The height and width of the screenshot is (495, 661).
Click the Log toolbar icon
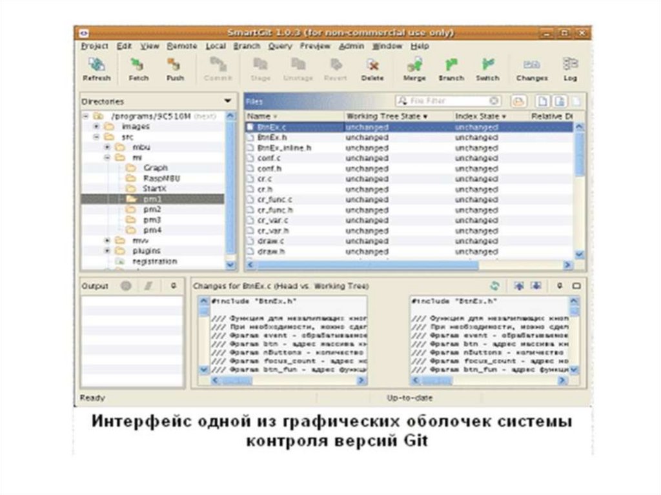click(x=571, y=69)
